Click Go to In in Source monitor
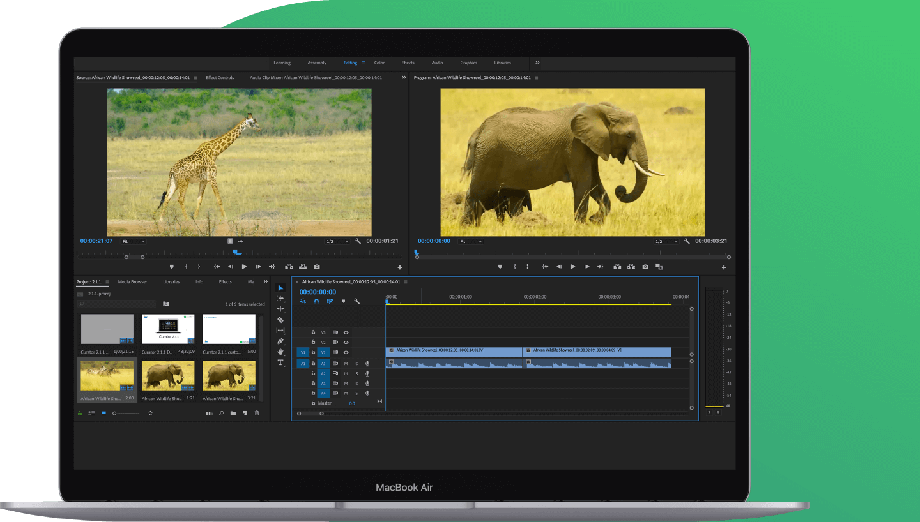This screenshot has width=920, height=522. 217,267
